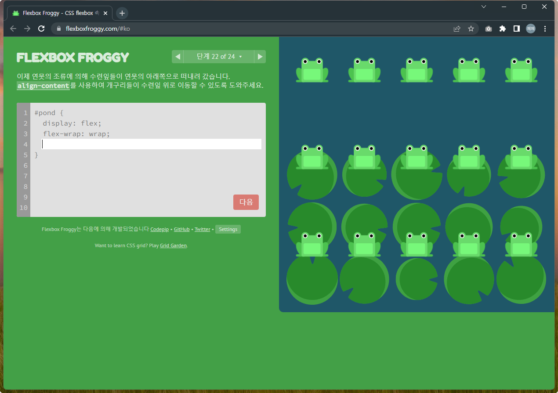This screenshot has width=558, height=393.
Task: Toggle the browser side panel
Action: pos(517,29)
